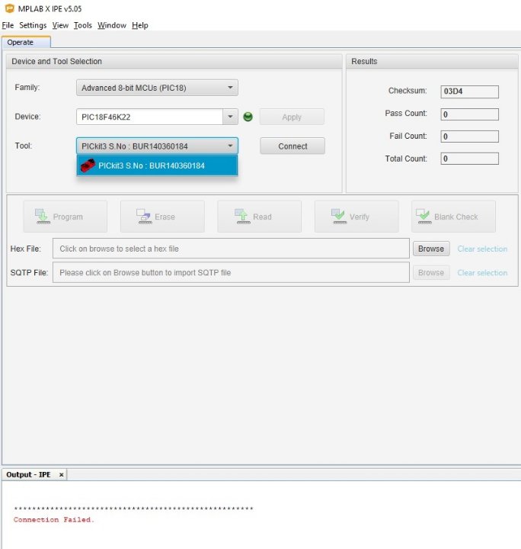
Task: Clear the Hex File selection link
Action: click(482, 249)
